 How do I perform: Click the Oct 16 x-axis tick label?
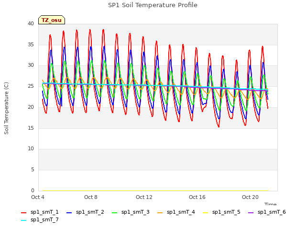(197, 197)
